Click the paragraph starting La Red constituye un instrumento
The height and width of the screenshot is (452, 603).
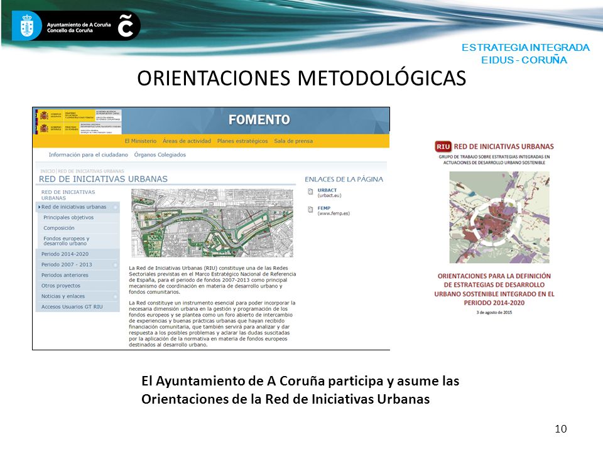(212, 324)
